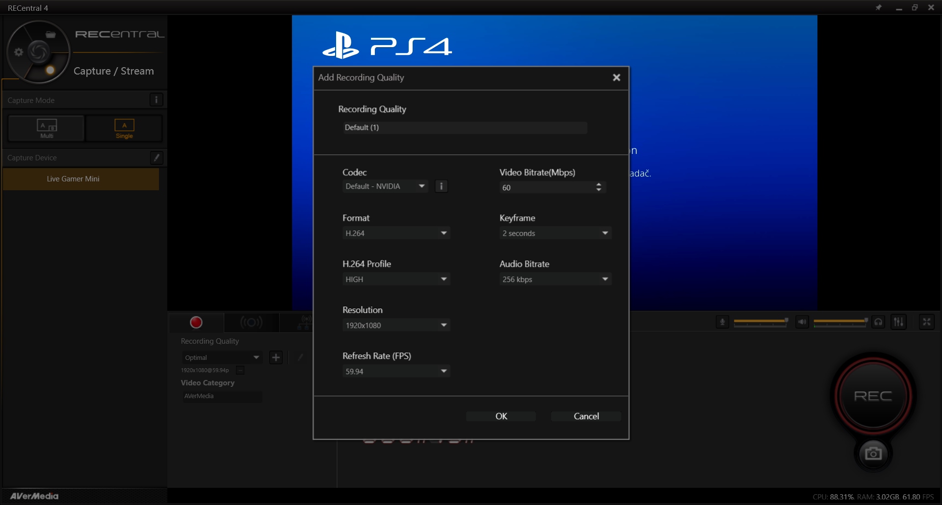Image resolution: width=942 pixels, height=505 pixels.
Task: Open the Optimal recording quality dropdown
Action: click(x=222, y=357)
